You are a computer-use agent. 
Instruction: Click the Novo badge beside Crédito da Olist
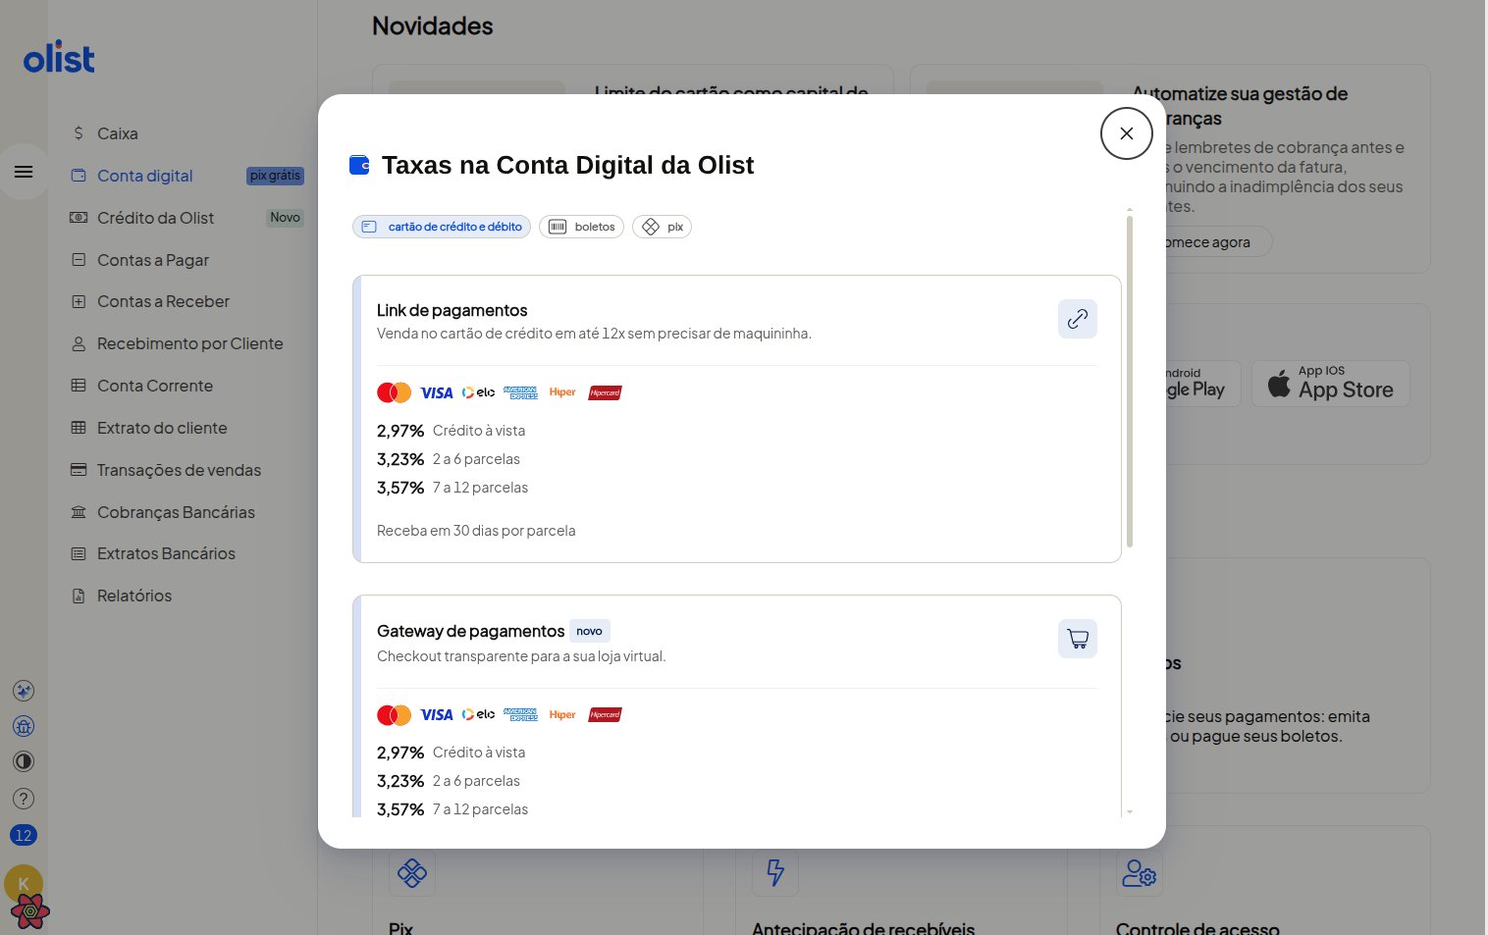coord(285,218)
